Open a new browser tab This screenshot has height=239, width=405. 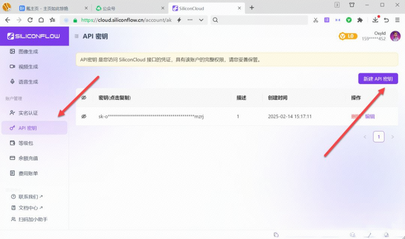pyautogui.click(x=252, y=8)
